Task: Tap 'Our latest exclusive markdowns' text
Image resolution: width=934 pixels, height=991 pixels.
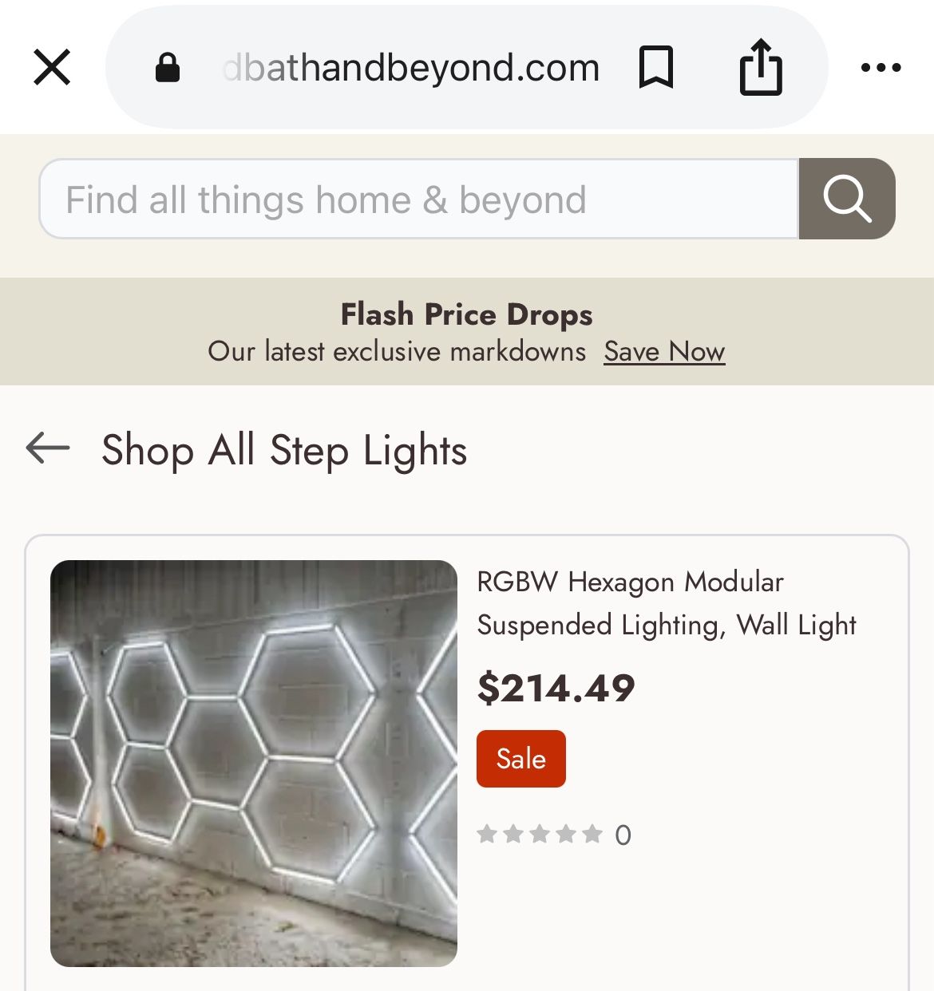Action: (397, 351)
